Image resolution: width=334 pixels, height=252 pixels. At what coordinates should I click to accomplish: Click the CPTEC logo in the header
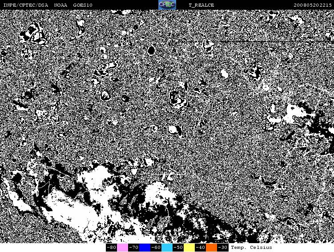167,5
